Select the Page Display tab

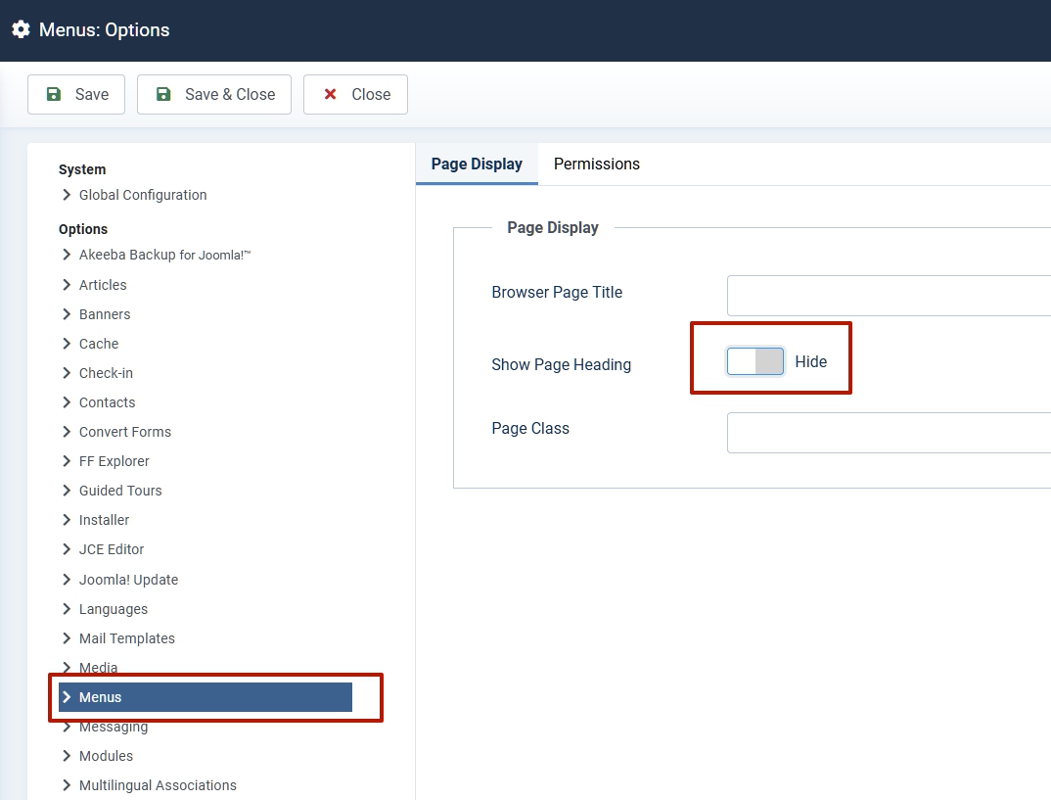click(x=477, y=164)
